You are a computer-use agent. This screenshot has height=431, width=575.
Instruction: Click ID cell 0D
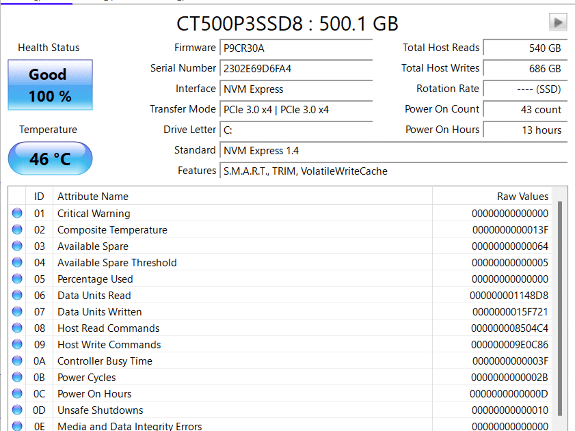click(39, 410)
